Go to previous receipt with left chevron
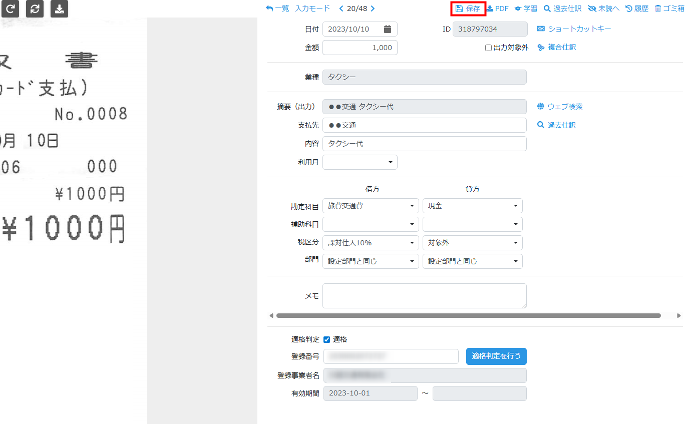Screen dimensions: 690x424 pyautogui.click(x=341, y=9)
